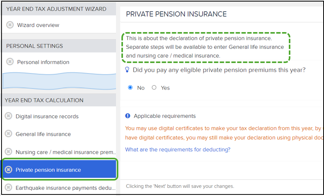Click the Applicable requirements heading
324x196 pixels.
click(165, 116)
